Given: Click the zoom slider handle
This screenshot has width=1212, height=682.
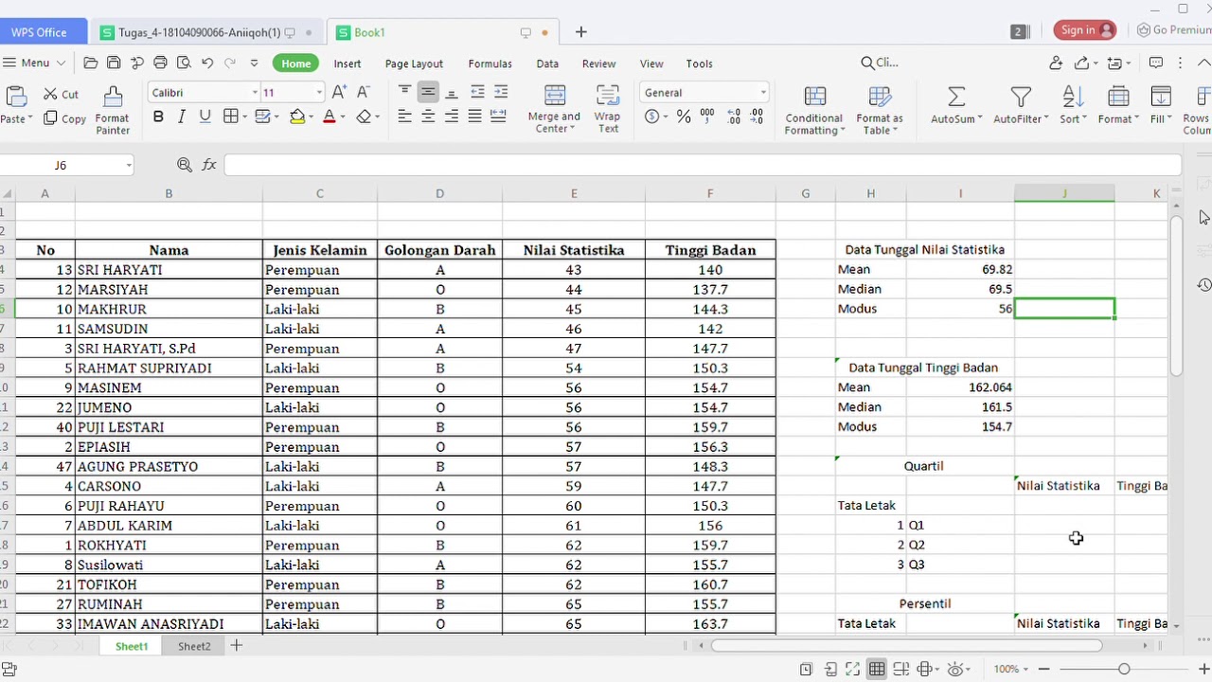Looking at the screenshot, I should pyautogui.click(x=1124, y=669).
